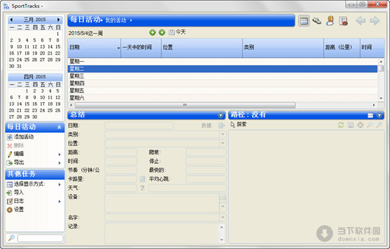
Task: Click the weather question mark icon
Action: tap(142, 188)
